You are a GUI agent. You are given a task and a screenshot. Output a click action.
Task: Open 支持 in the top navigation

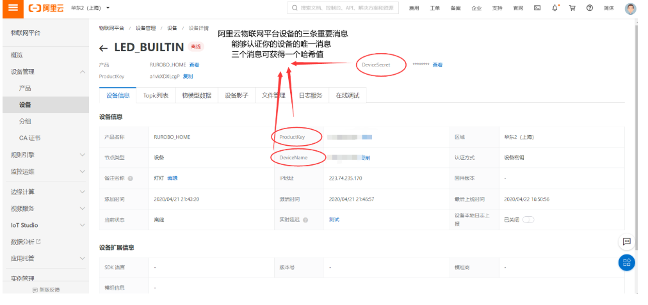tap(497, 8)
